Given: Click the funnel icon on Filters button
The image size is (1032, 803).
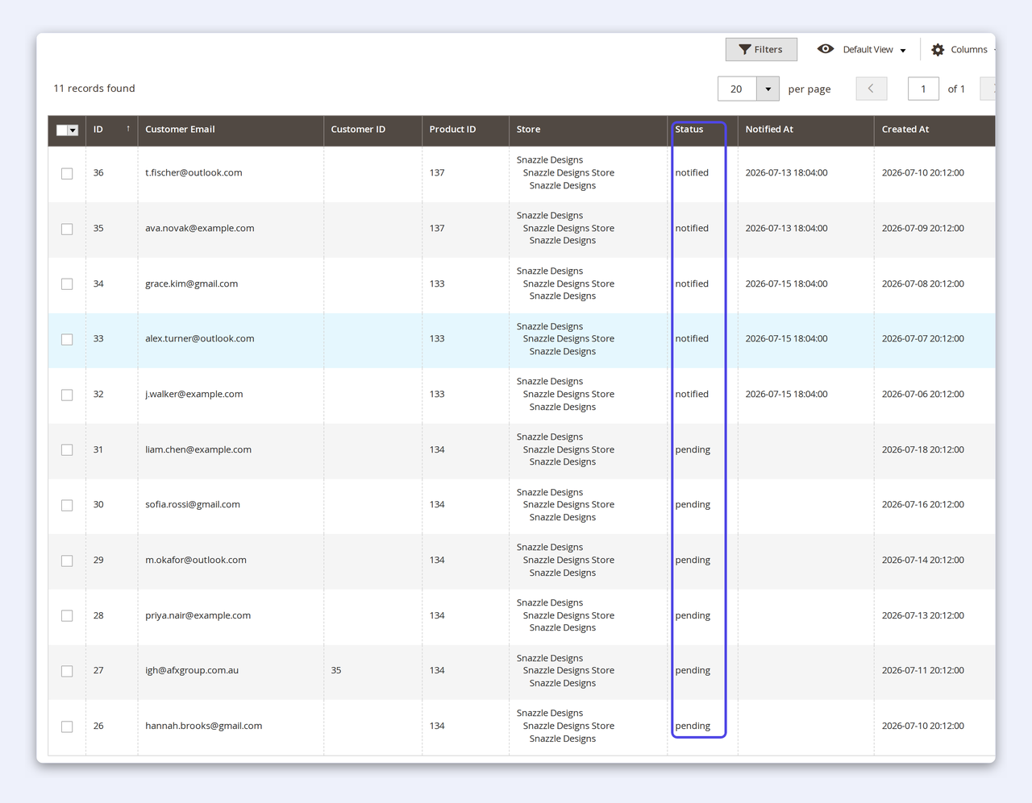Looking at the screenshot, I should point(745,50).
